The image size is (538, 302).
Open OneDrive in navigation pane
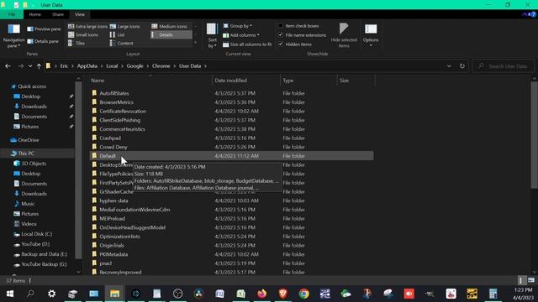28,140
